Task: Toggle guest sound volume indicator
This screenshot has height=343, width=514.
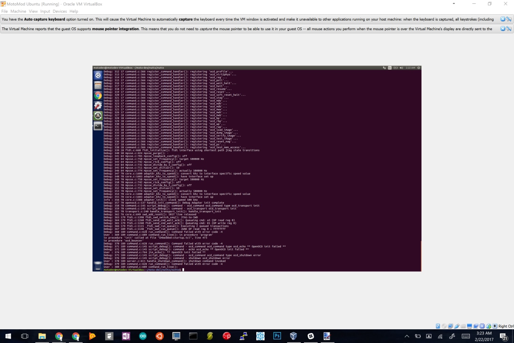Action: [x=401, y=68]
